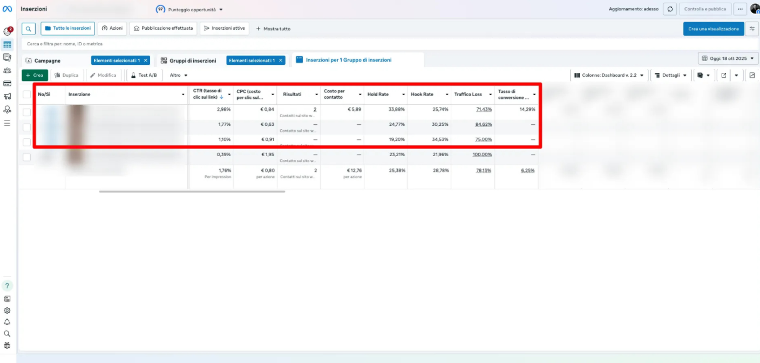Open the charts panel icon at toolbar end
Image resolution: width=760 pixels, height=363 pixels.
point(752,75)
